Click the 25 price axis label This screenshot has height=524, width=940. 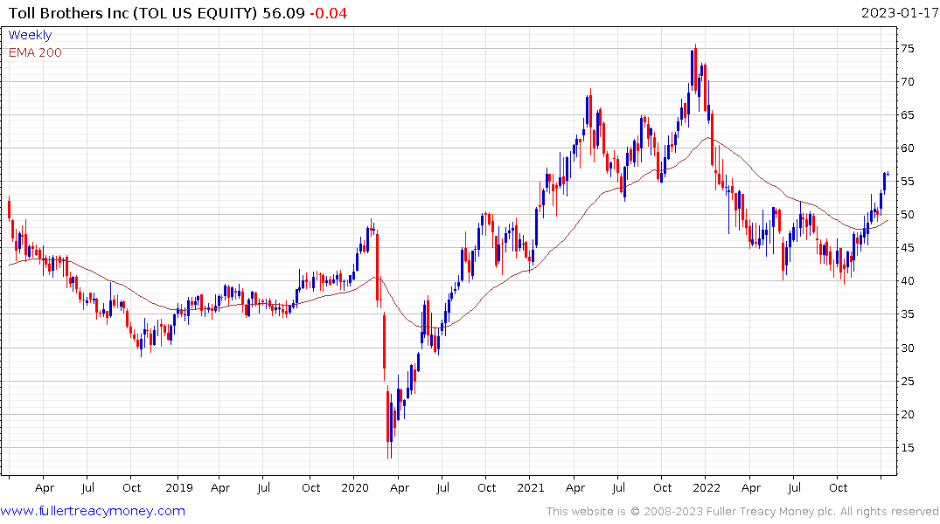click(908, 382)
